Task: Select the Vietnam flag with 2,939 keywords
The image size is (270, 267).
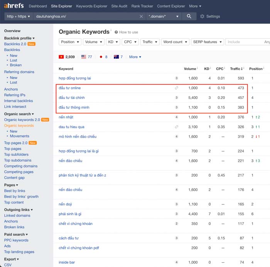Action: pyautogui.click(x=67, y=57)
